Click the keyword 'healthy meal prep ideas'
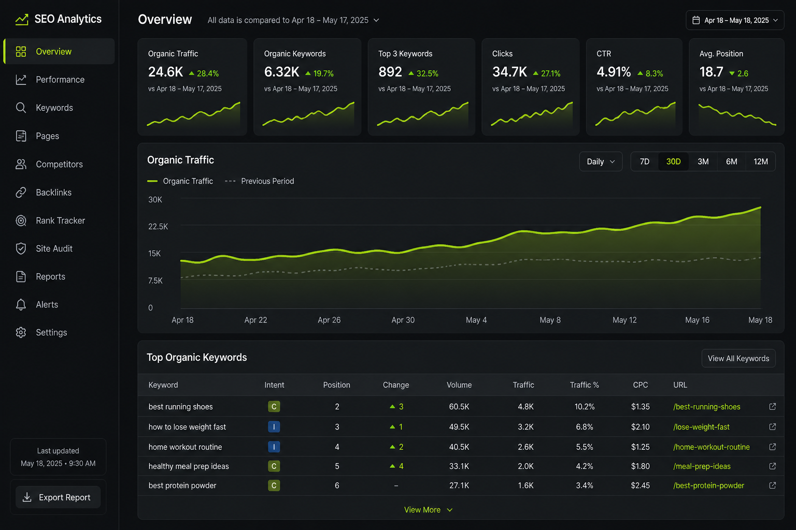796x530 pixels. point(189,466)
